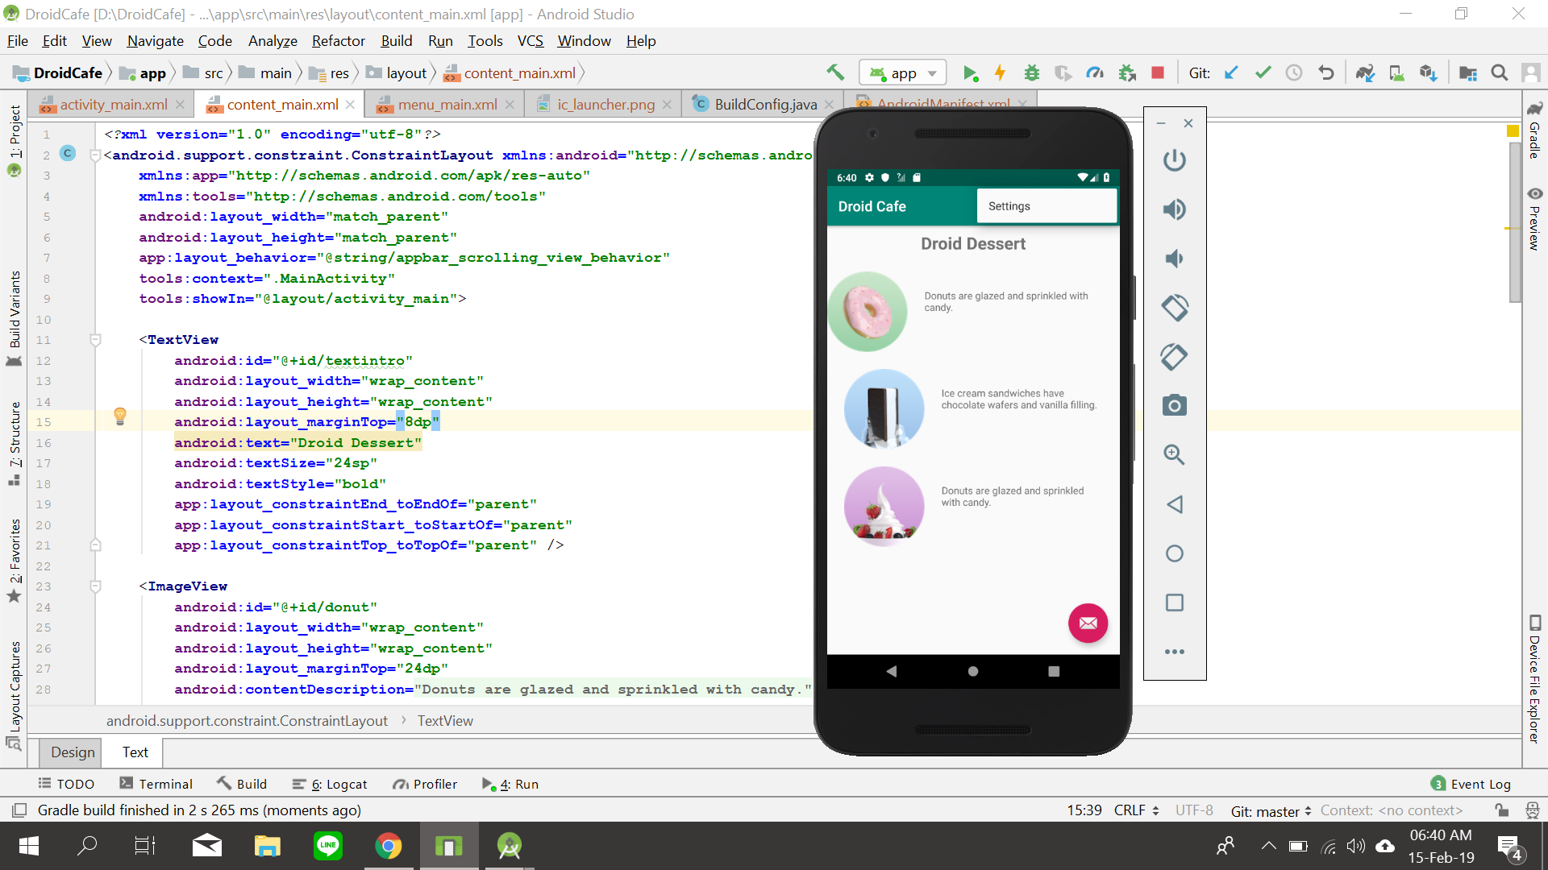Switch to menu_main.xml tab
This screenshot has height=870, width=1548.
(x=447, y=105)
